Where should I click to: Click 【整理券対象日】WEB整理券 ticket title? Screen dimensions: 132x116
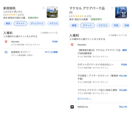(x=99, y=52)
